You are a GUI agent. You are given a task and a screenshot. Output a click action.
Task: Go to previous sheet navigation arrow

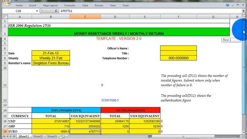pos(7,136)
